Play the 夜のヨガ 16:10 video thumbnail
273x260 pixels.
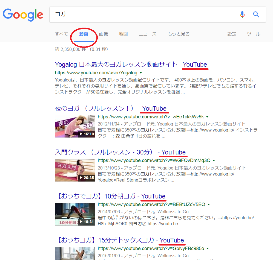coord(75,126)
